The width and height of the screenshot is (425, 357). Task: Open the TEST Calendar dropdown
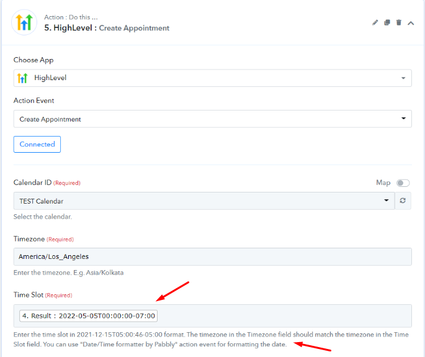pyautogui.click(x=204, y=201)
